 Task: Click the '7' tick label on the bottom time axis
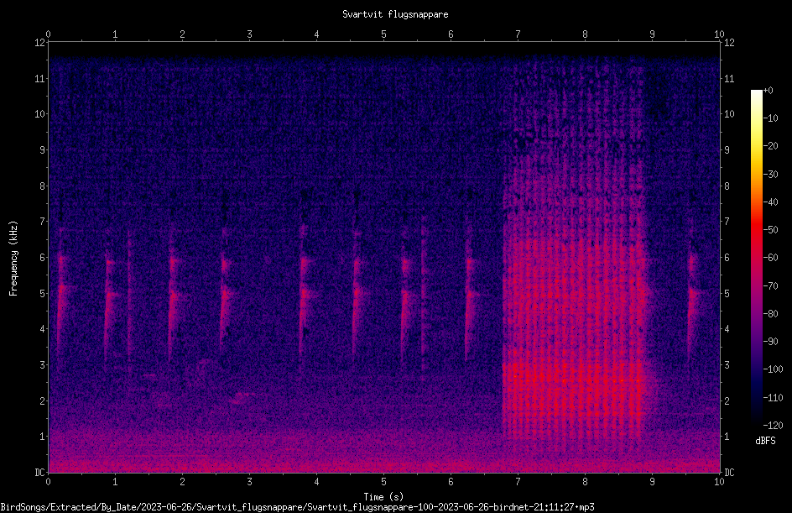point(518,482)
